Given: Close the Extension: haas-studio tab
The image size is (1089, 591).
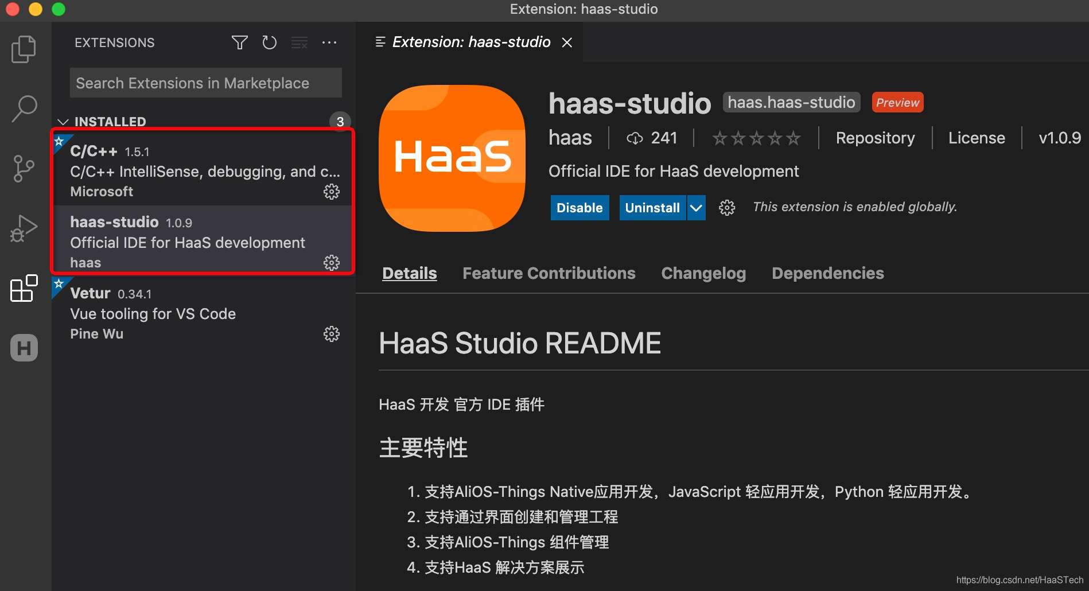Looking at the screenshot, I should (567, 42).
